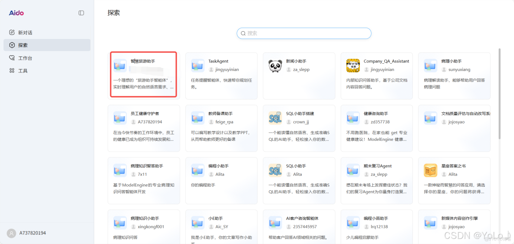Click author name sunyuxiang

pos(459,69)
